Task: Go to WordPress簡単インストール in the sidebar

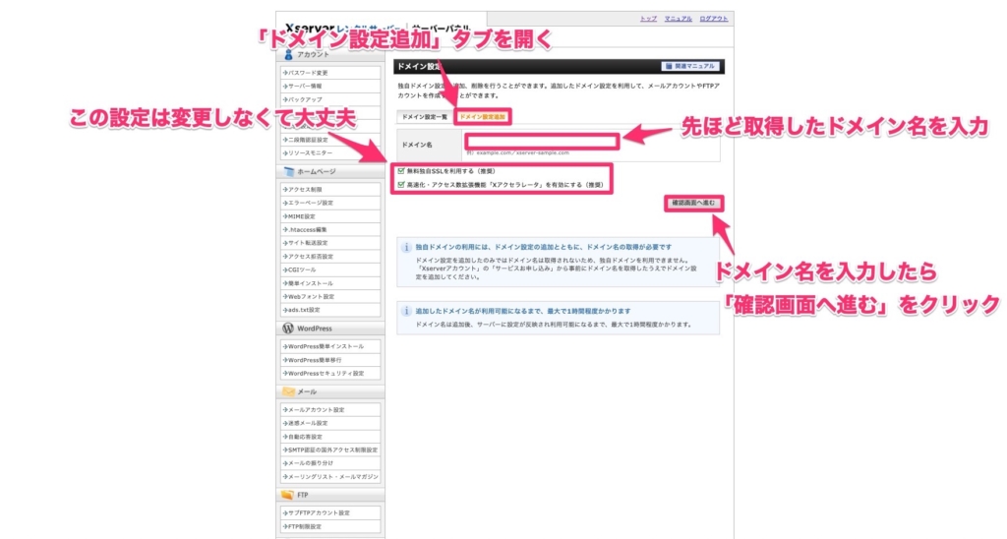Action: 326,346
